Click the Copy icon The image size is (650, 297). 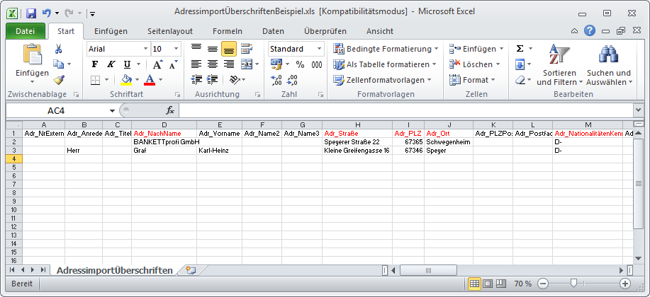tap(58, 64)
